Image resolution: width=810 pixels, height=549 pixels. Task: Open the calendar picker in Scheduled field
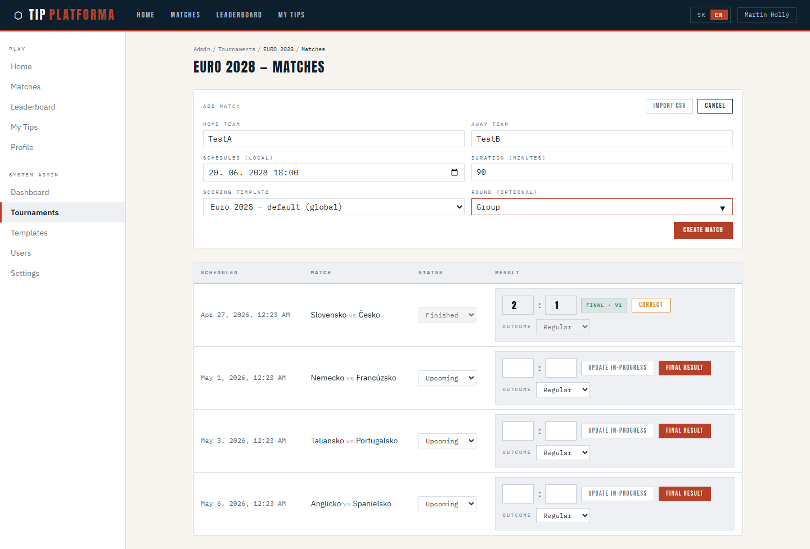[454, 173]
